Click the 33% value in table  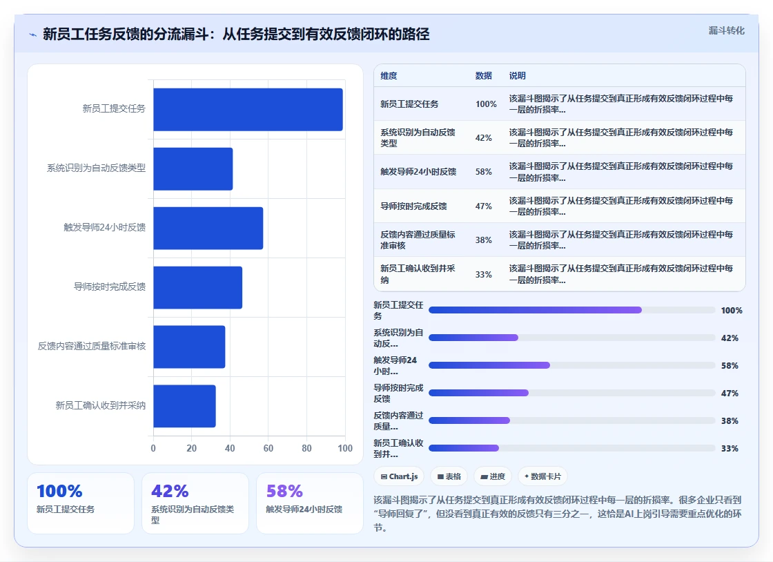[x=484, y=275]
